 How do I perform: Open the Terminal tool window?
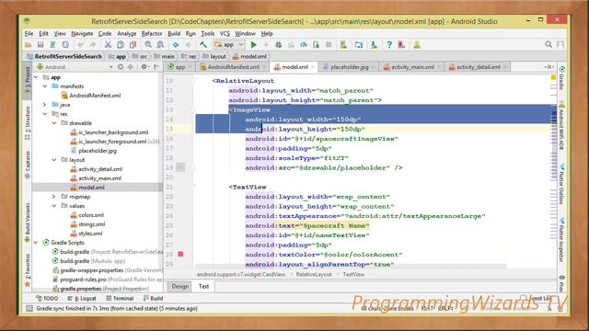point(120,298)
